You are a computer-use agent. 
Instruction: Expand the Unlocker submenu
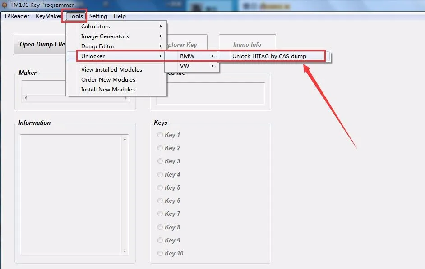pyautogui.click(x=116, y=56)
